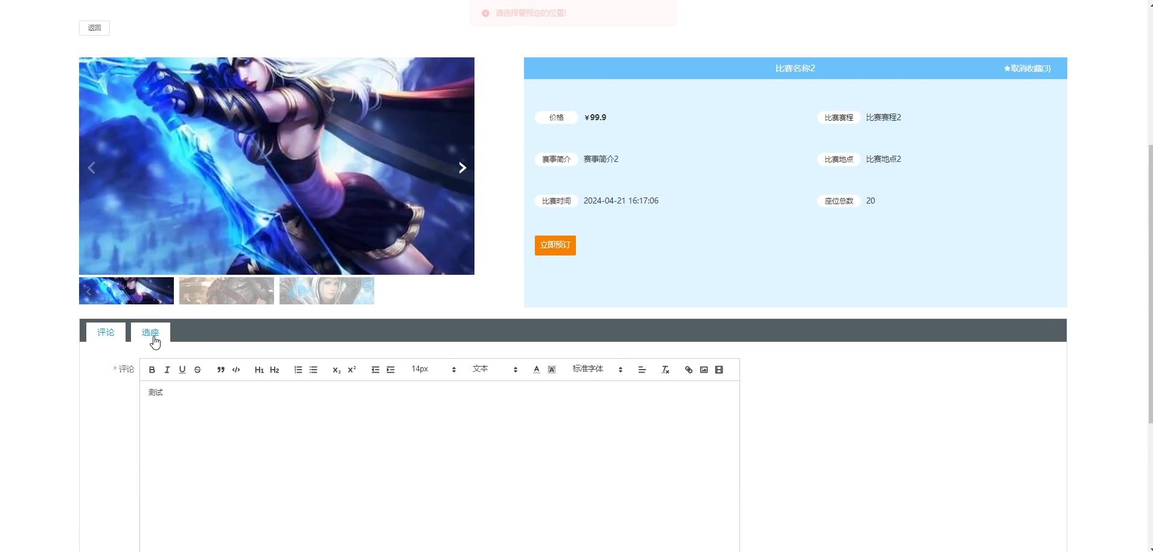This screenshot has height=552, width=1153.
Task: Open the 评论 tab
Action: [x=106, y=332]
